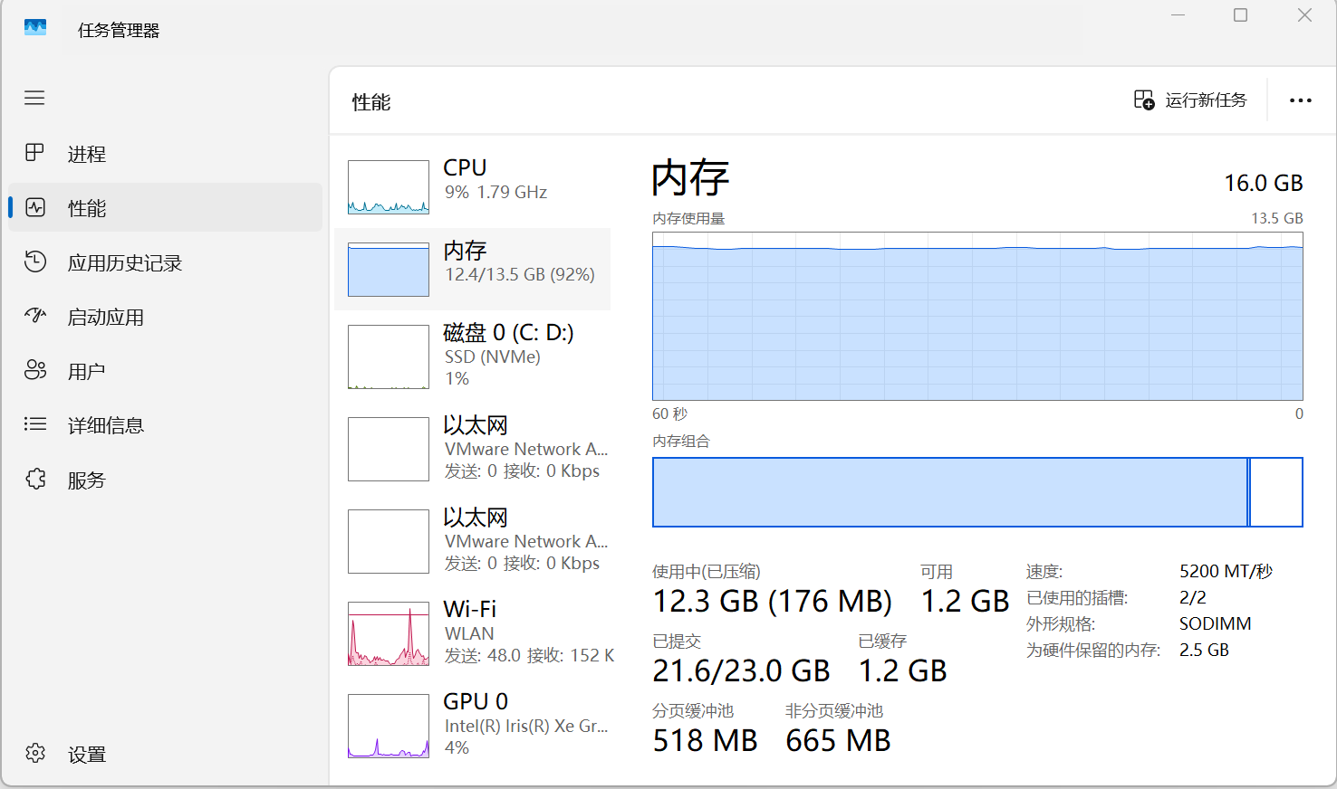Image resolution: width=1337 pixels, height=789 pixels.
Task: Open the three-dot more options menu
Action: pos(1301,100)
